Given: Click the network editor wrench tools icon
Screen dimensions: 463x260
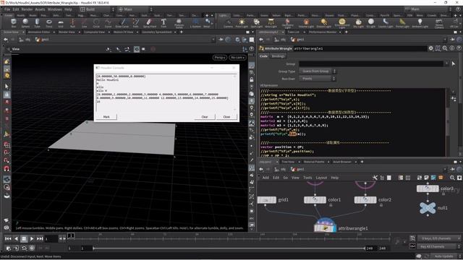Looking at the screenshot, I should pyautogui.click(x=375, y=178).
